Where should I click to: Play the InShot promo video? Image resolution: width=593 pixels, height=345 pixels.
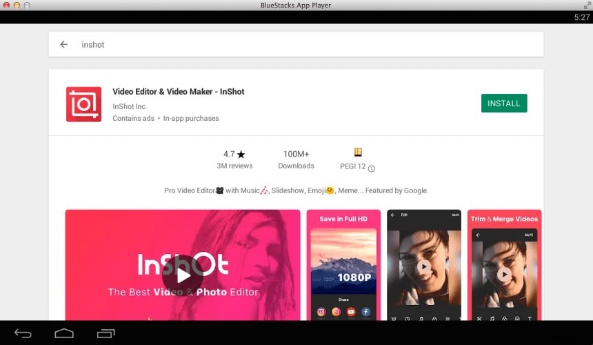[x=182, y=275]
